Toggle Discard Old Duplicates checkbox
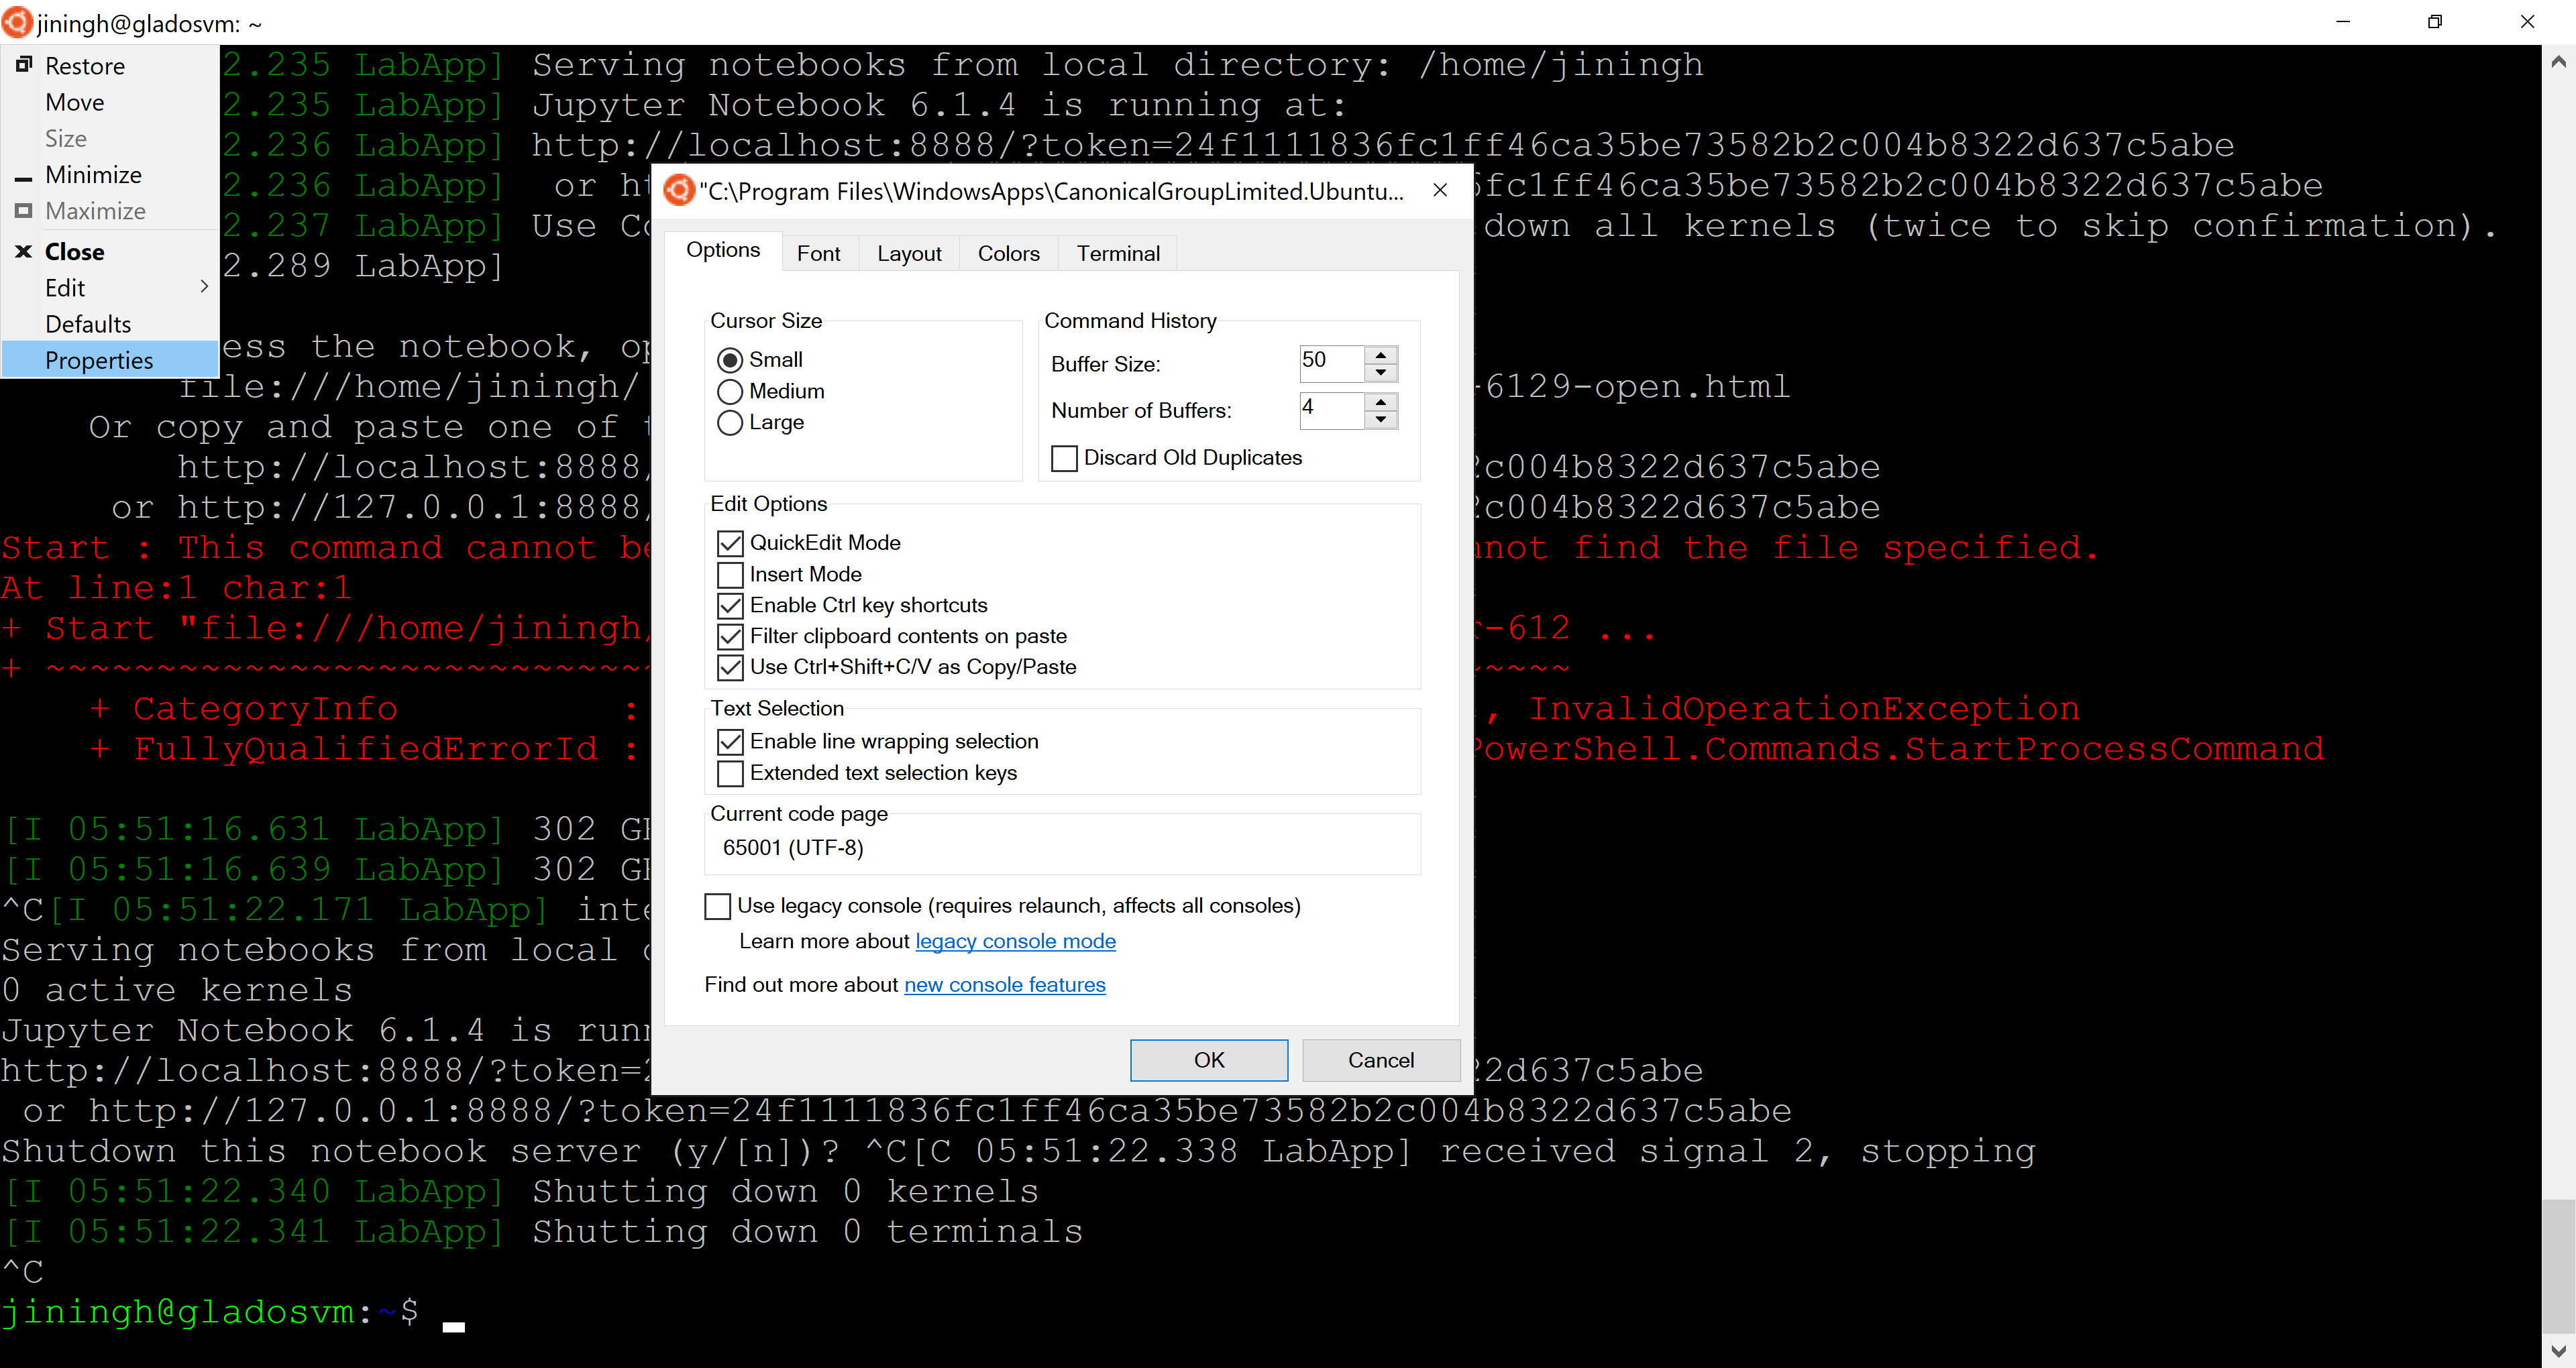Image resolution: width=2576 pixels, height=1368 pixels. click(x=1065, y=458)
